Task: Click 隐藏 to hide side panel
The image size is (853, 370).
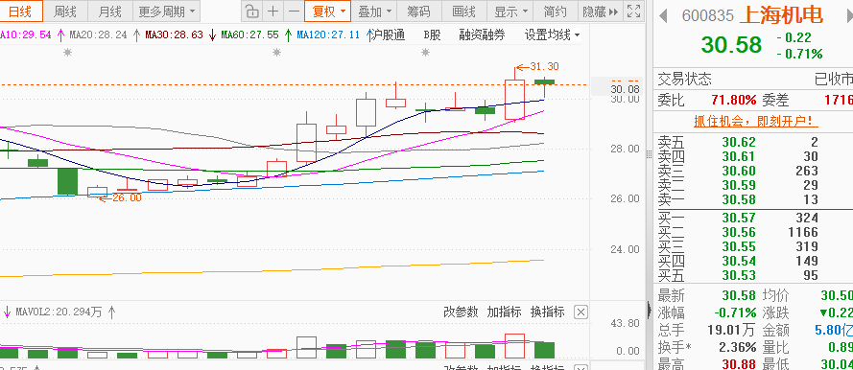Action: tap(600, 12)
